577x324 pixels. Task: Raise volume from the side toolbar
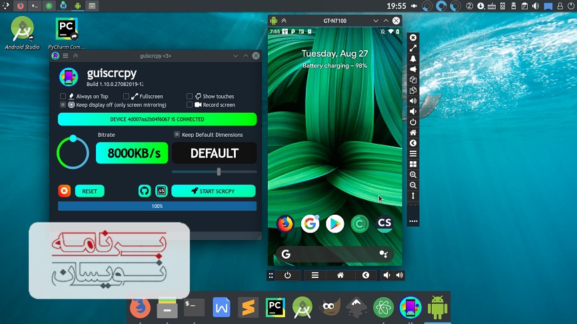coord(413,101)
